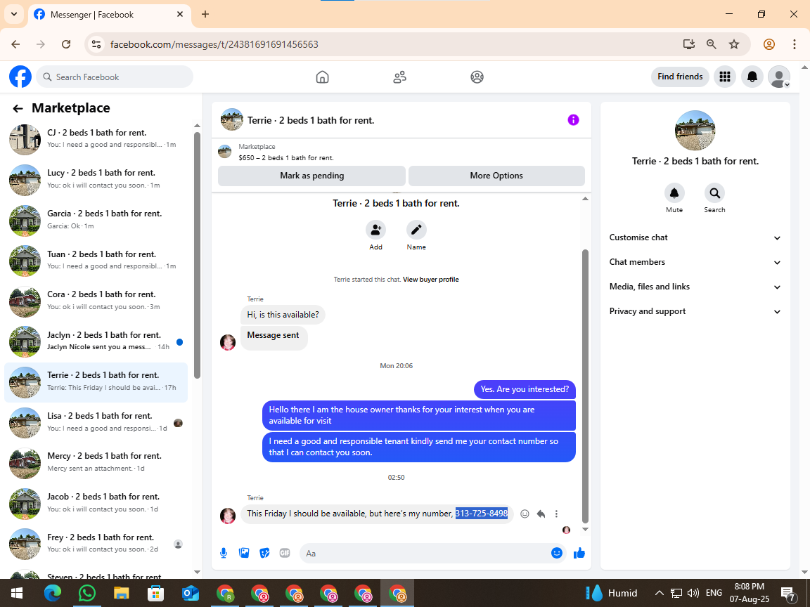The image size is (810, 607).
Task: Click More Options button
Action: coord(496,176)
